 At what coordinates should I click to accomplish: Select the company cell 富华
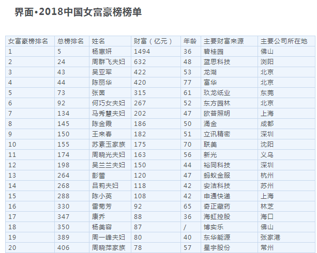(x=210, y=83)
